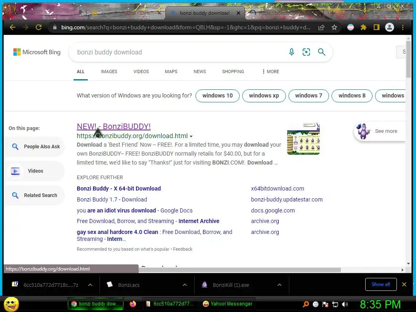Open the BonziBuddy website thumbnail image
This screenshot has width=416, height=312.
[x=303, y=139]
